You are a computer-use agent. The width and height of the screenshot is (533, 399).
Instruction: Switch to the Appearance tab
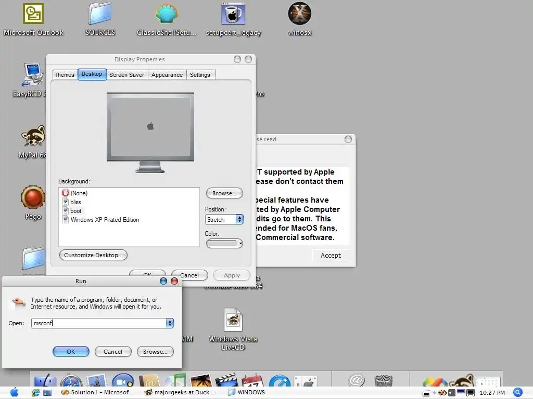167,75
